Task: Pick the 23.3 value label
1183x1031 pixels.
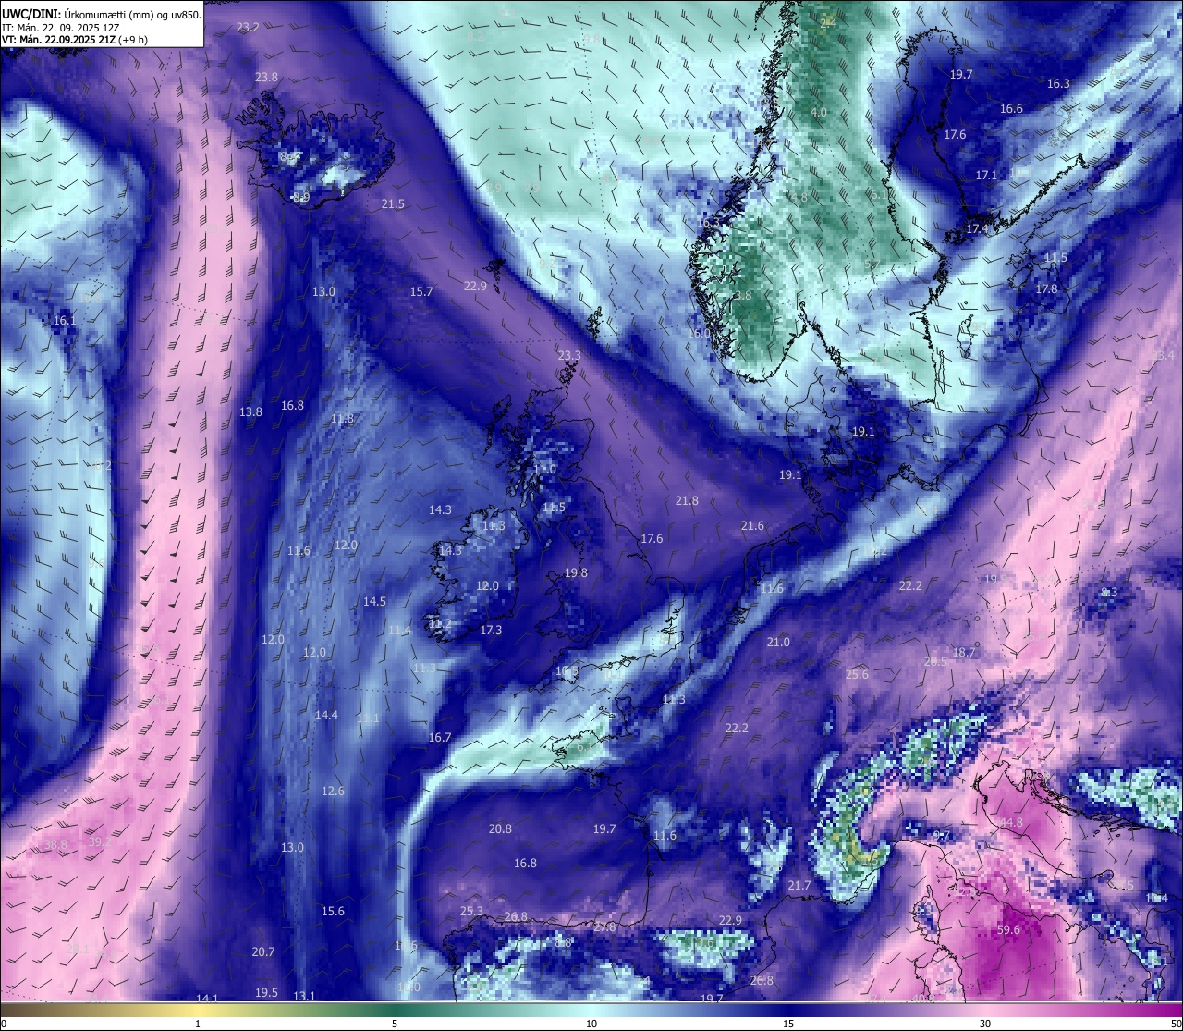Action: click(570, 356)
